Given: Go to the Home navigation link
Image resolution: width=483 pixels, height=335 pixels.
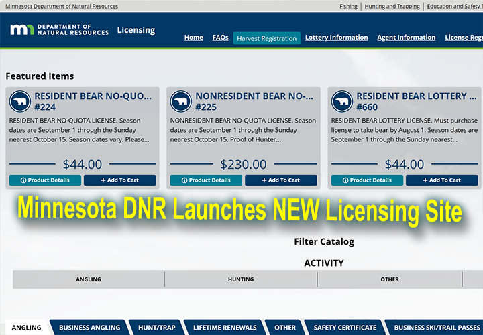Looking at the screenshot, I should point(193,38).
